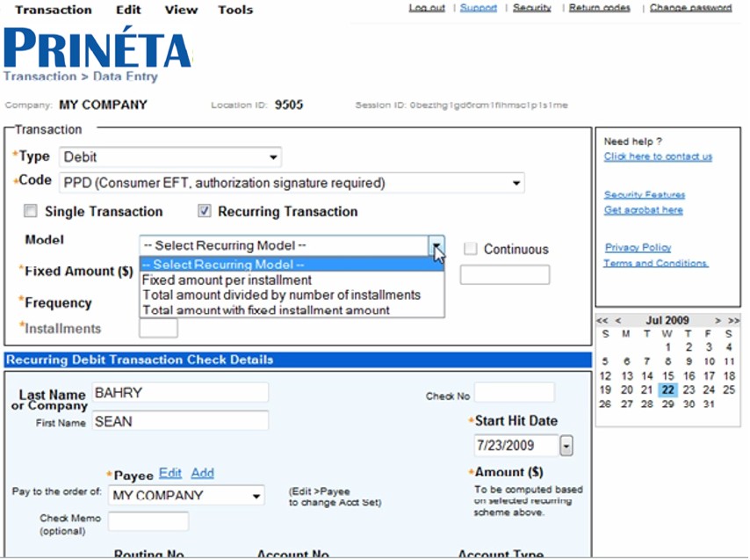Screen dimensions: 750x560
Task: Collapse the Recurring Model dropdown arrow
Action: tap(436, 245)
